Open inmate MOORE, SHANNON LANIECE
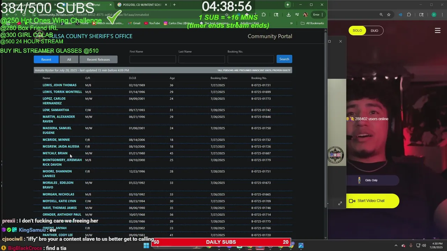The image size is (447, 251). [57, 174]
